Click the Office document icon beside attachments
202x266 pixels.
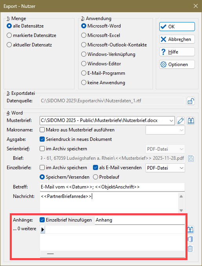(x=190, y=239)
